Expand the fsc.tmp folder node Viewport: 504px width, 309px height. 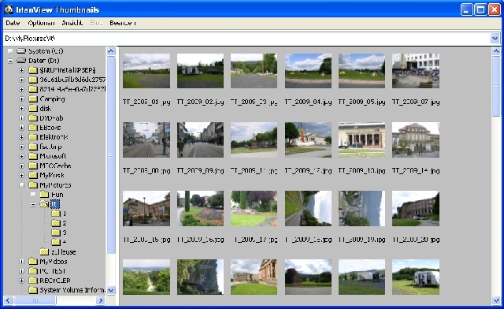(x=21, y=147)
